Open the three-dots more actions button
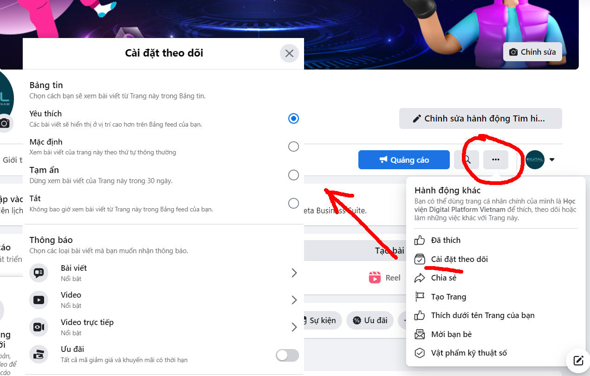The height and width of the screenshot is (376, 590). (495, 160)
